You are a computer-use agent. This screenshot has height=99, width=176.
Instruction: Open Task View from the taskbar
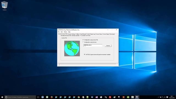[38, 97]
